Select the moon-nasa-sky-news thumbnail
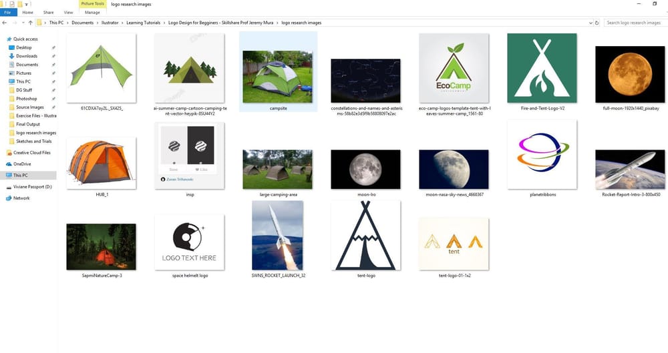 tap(454, 169)
